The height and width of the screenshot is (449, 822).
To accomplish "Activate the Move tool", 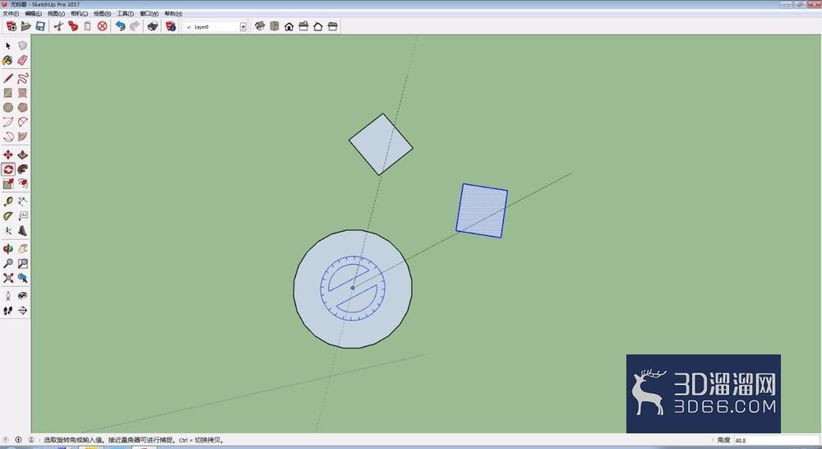I will point(8,155).
